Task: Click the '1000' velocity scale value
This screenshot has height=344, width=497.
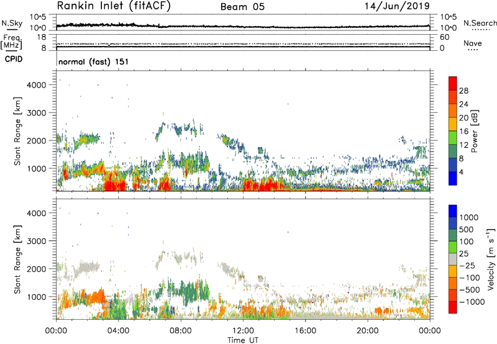Action: [x=468, y=217]
